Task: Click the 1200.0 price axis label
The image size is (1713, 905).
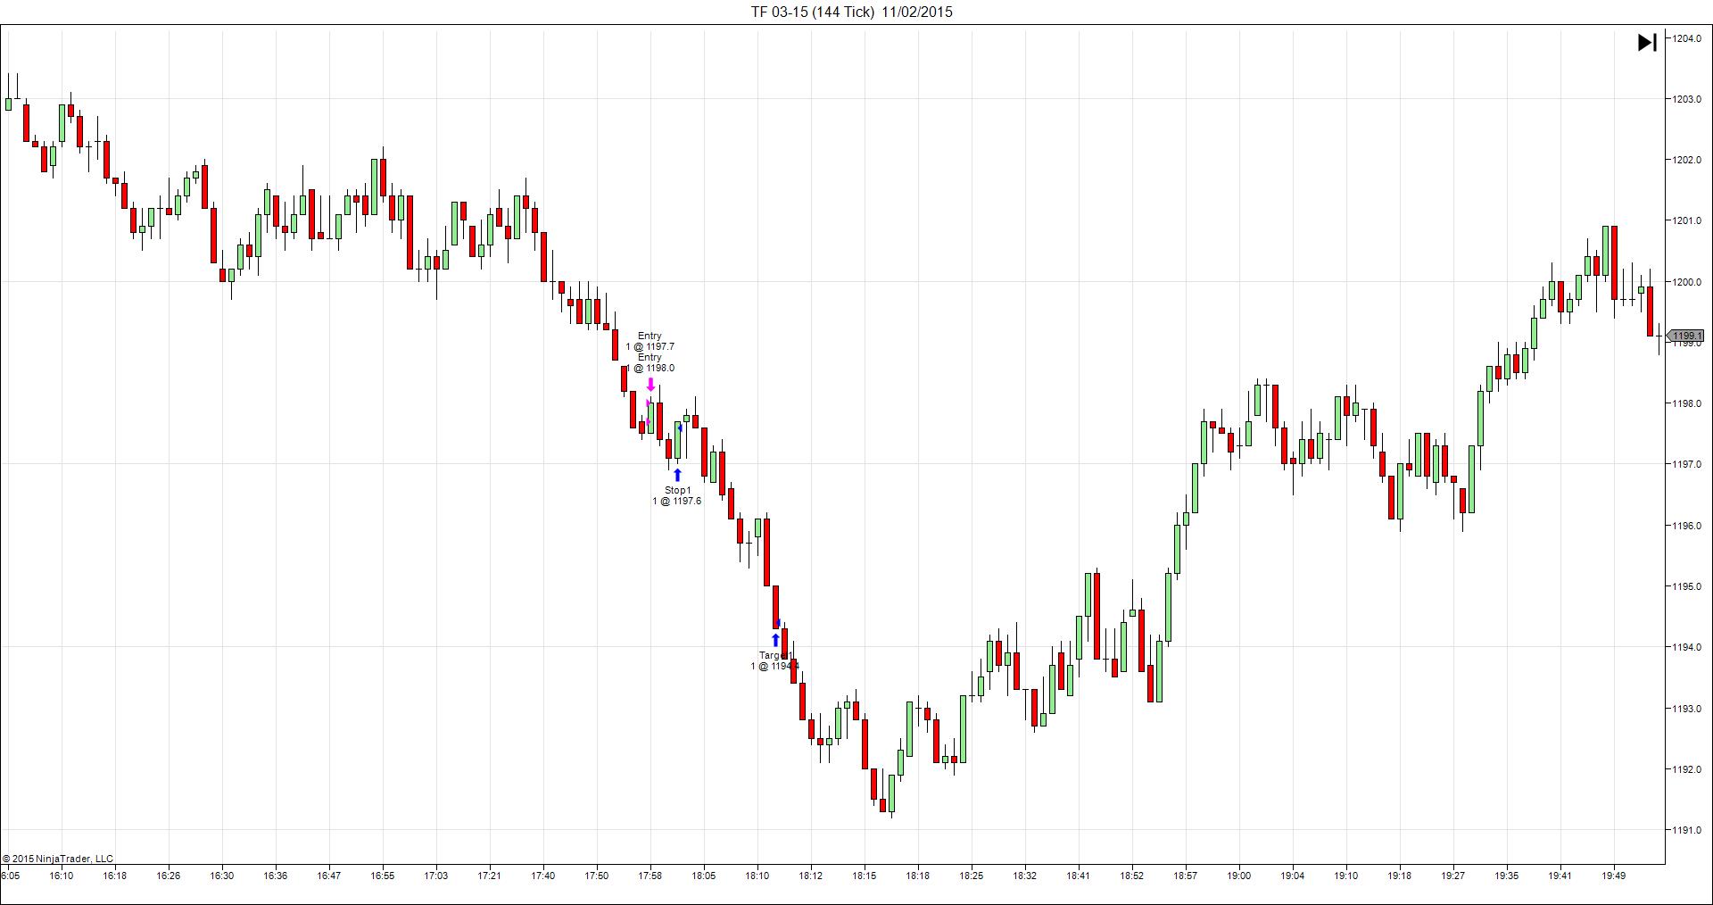Action: pos(1686,282)
